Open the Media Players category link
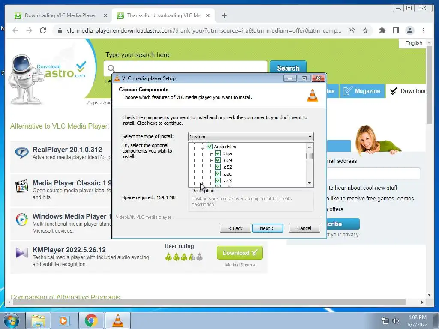 240,265
